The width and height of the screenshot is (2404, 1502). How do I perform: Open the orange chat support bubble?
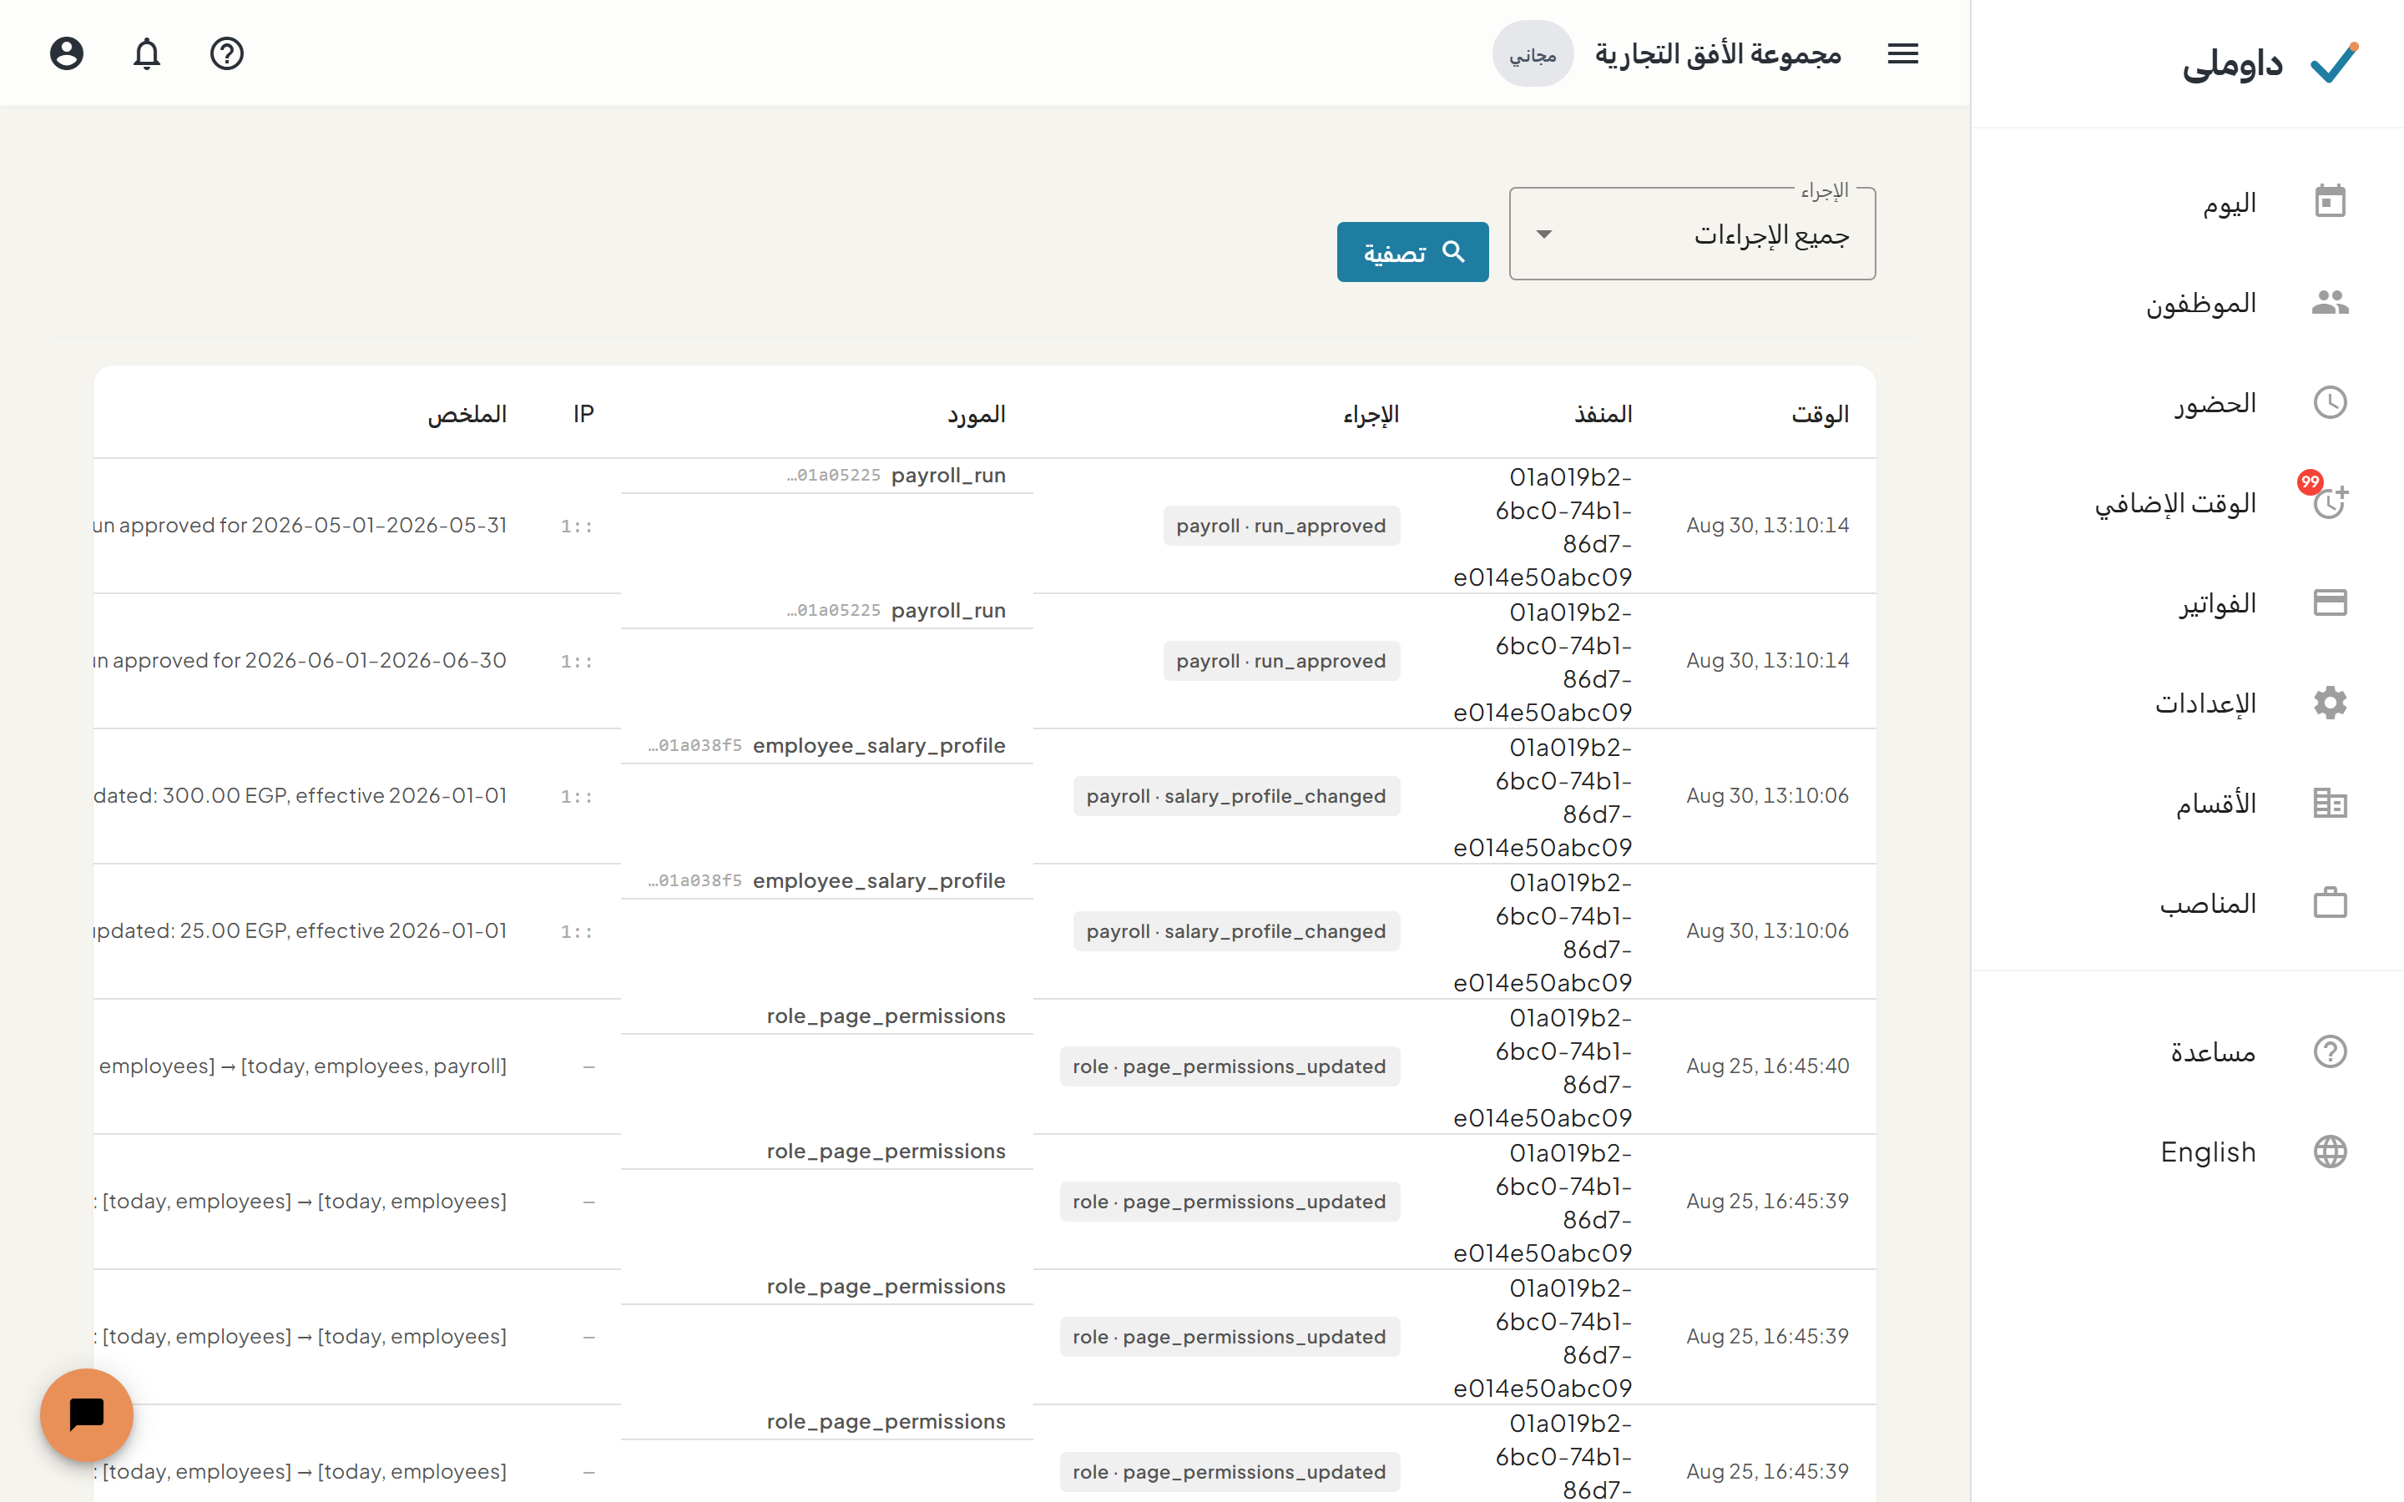coord(87,1414)
